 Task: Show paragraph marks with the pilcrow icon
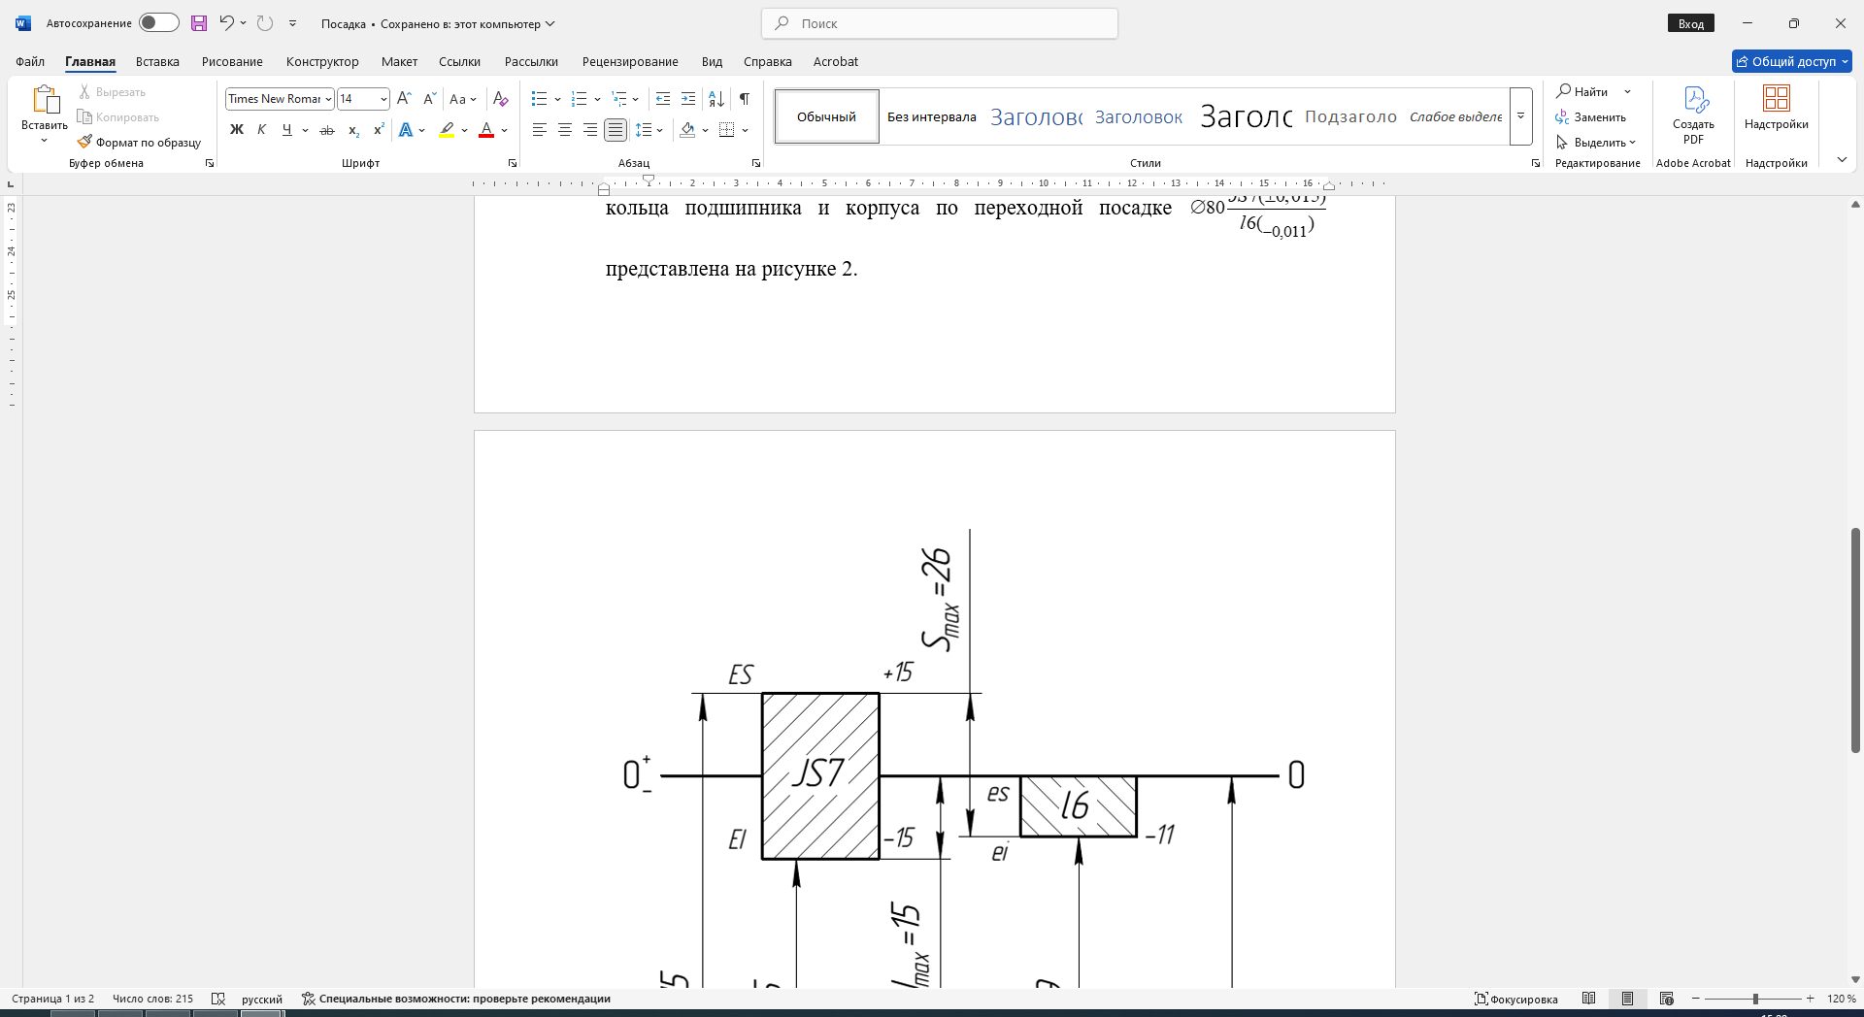tap(745, 99)
